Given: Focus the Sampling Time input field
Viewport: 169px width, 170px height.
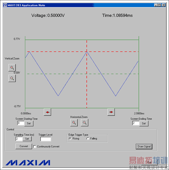Looking at the screenshot, I should [x=19, y=139].
